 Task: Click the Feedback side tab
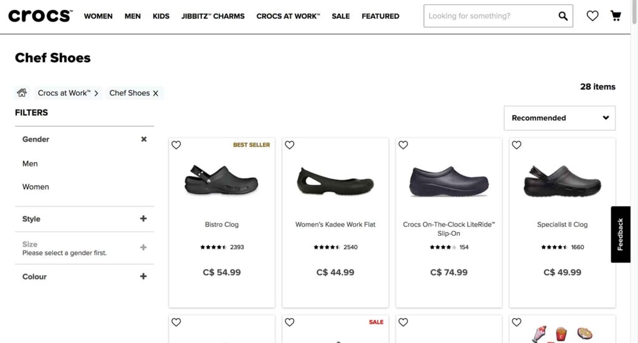[x=621, y=234]
